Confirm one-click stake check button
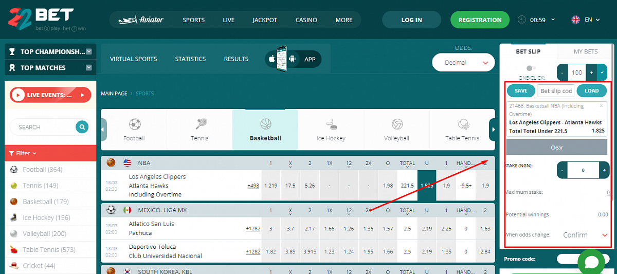617x274 pixels. pyautogui.click(x=602, y=73)
